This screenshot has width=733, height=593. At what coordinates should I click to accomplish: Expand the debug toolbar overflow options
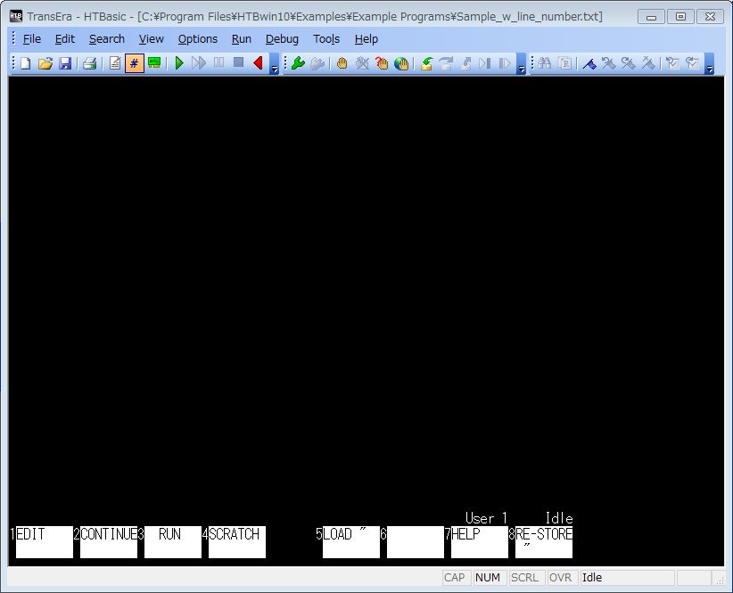pos(522,63)
